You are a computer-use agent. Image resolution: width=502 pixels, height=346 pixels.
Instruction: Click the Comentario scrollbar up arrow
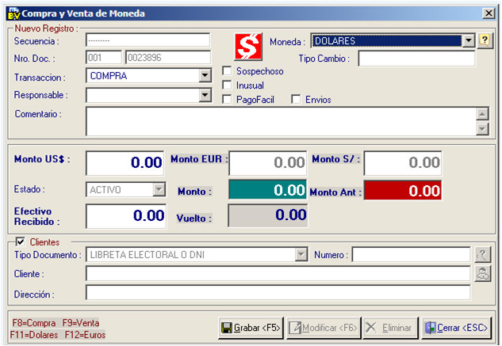point(482,114)
